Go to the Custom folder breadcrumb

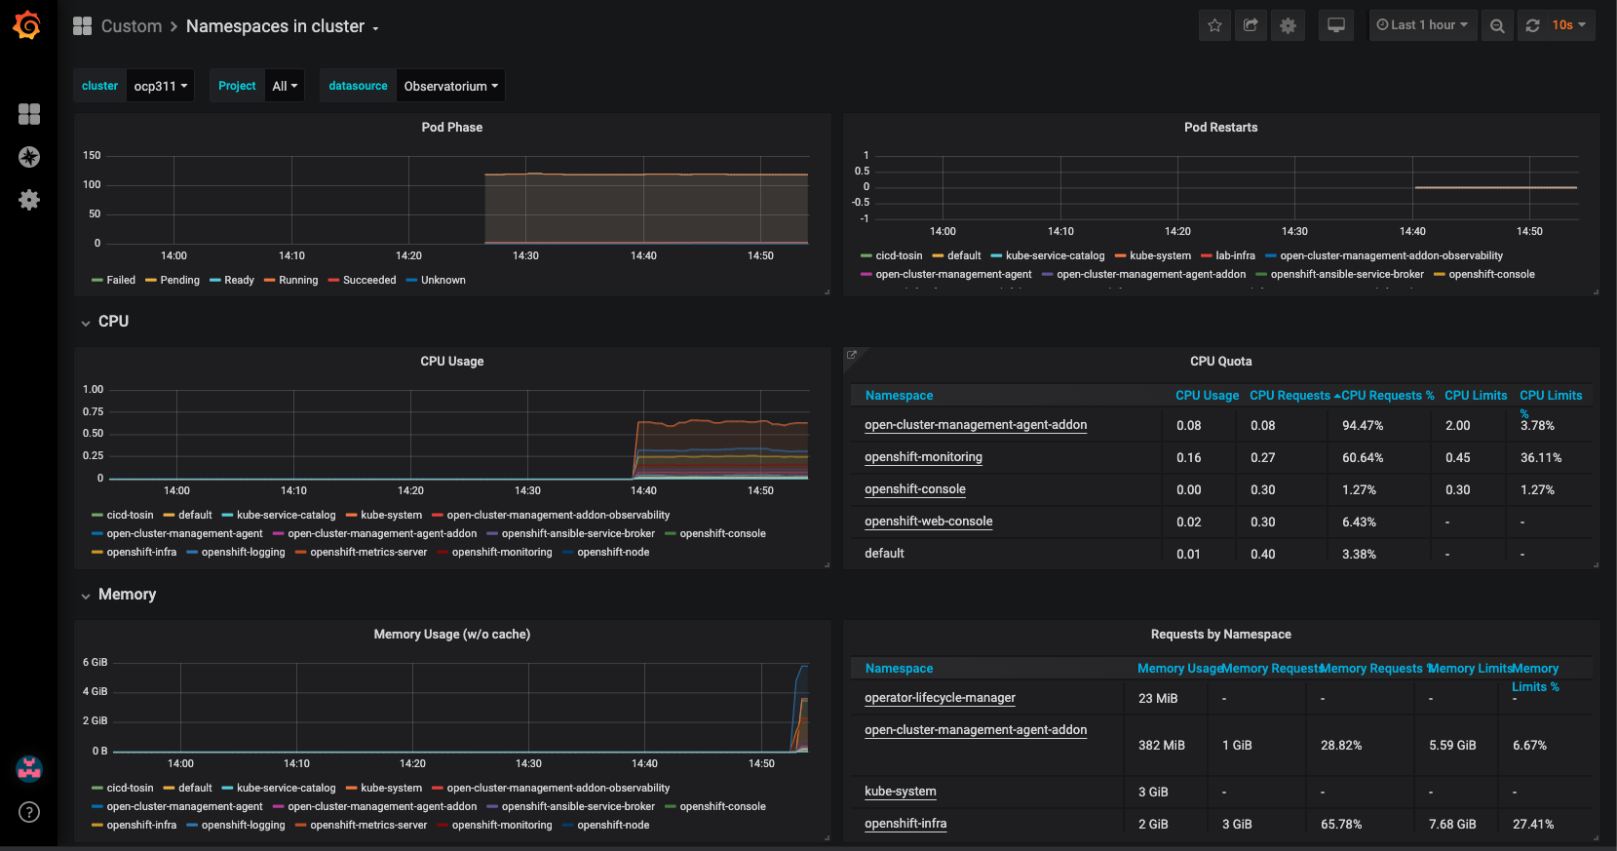(132, 26)
